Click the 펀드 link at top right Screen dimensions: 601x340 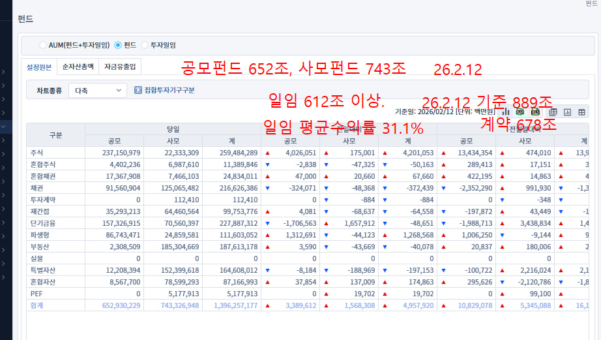coord(593,4)
